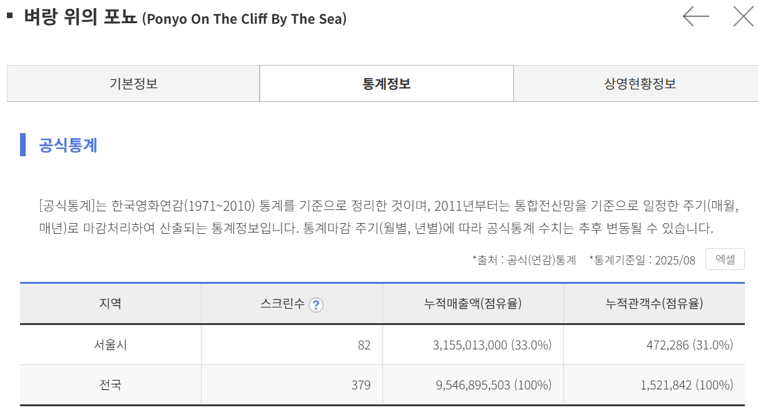Open the 상영현황정보 tab
The image size is (758, 420).
(x=640, y=84)
